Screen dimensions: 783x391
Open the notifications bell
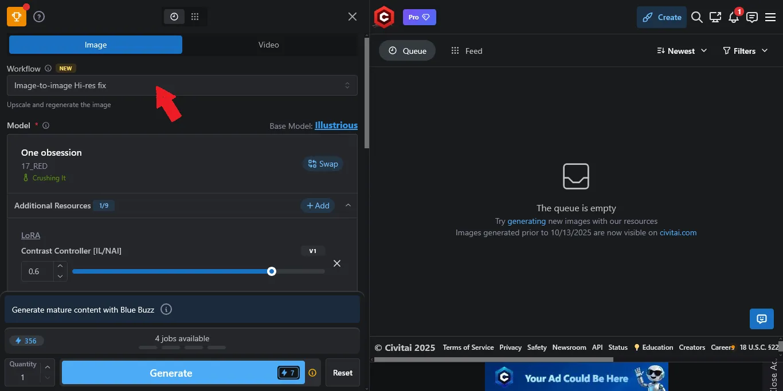pyautogui.click(x=733, y=18)
